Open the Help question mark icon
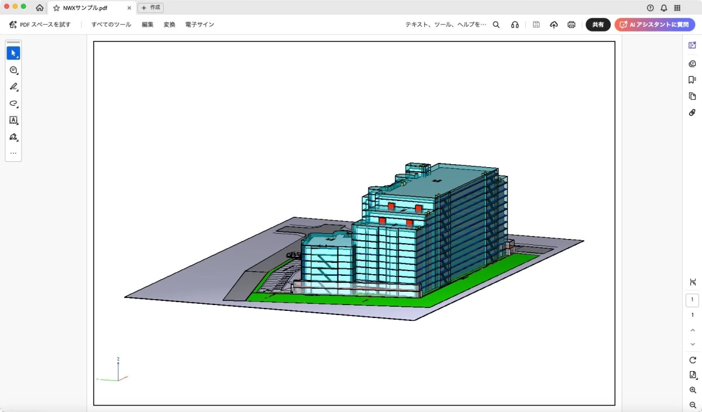The width and height of the screenshot is (702, 412). (x=650, y=8)
